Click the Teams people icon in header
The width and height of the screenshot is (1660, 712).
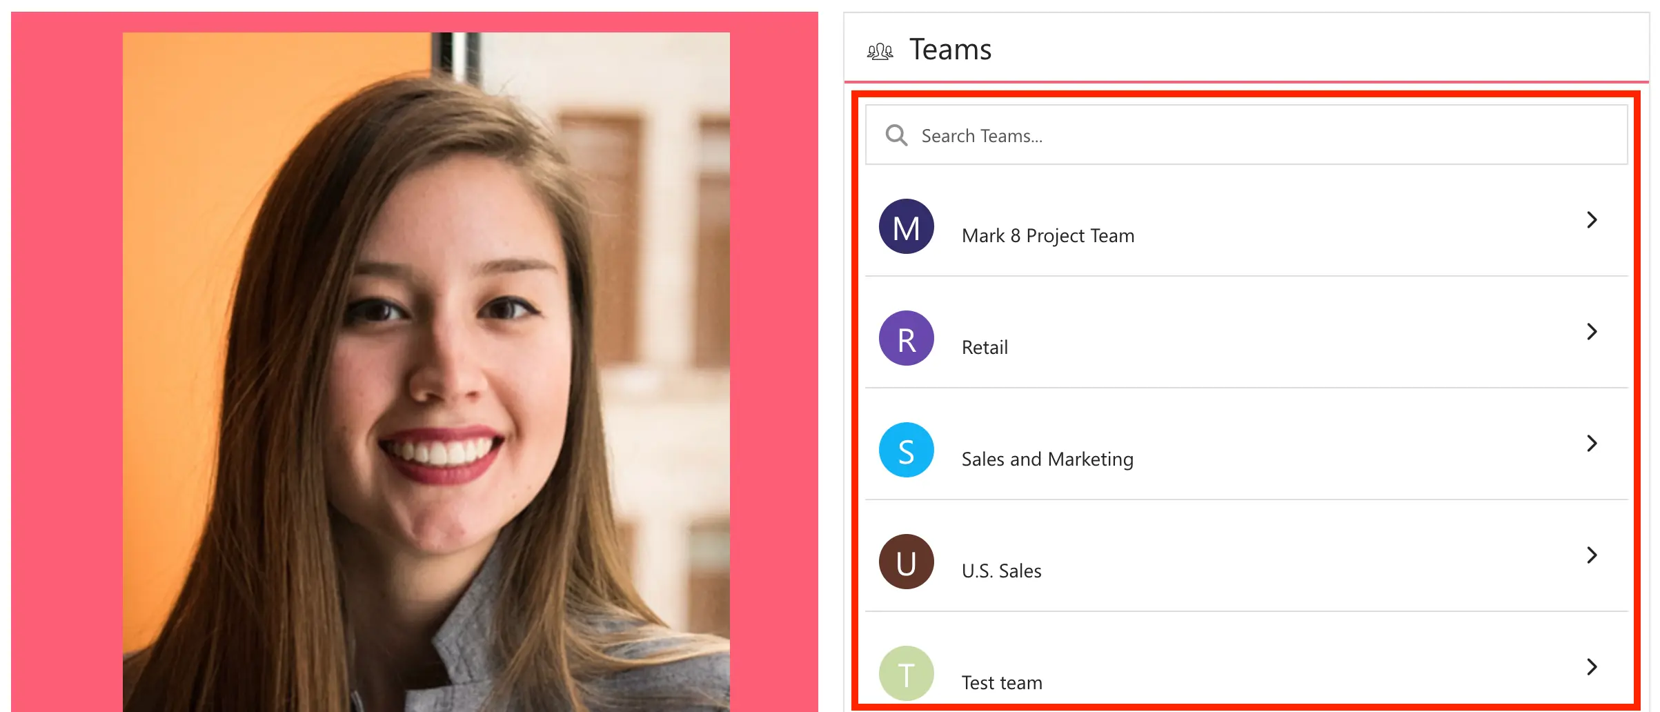coord(880,52)
